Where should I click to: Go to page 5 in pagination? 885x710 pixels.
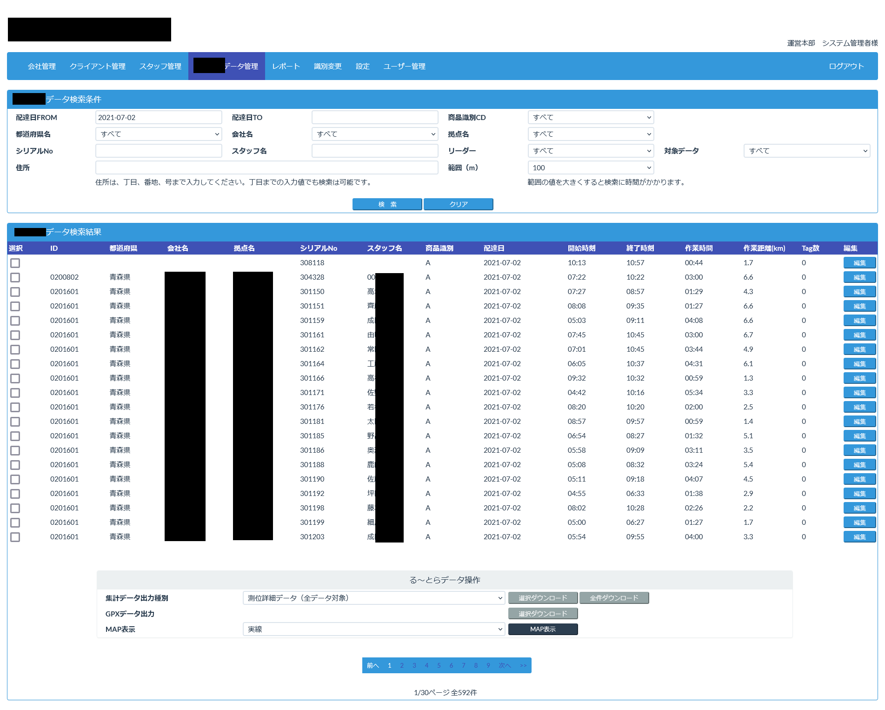439,665
